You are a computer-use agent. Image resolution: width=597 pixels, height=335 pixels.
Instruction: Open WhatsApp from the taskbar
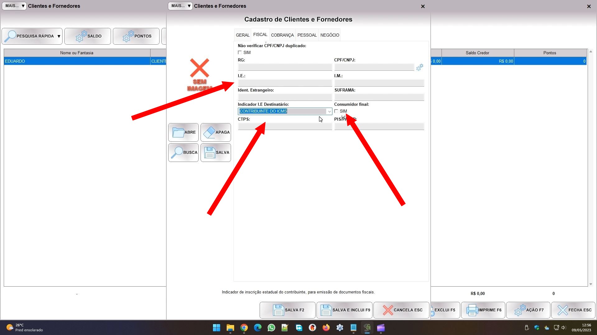coord(271,328)
